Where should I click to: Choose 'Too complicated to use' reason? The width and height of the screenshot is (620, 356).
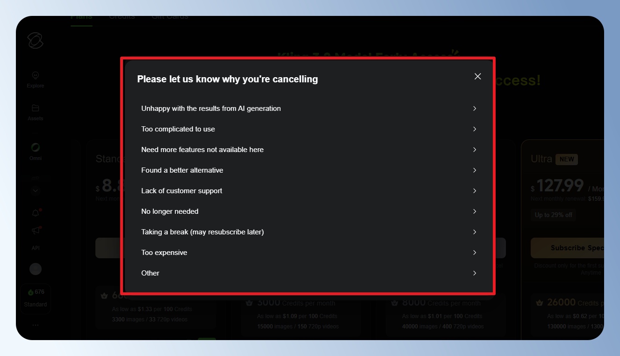[x=178, y=129]
